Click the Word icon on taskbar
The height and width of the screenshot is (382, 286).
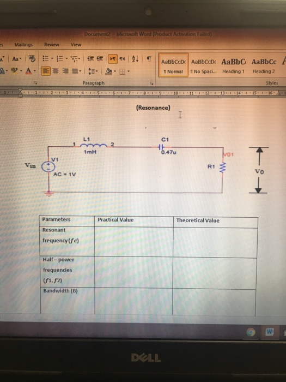[270, 332]
